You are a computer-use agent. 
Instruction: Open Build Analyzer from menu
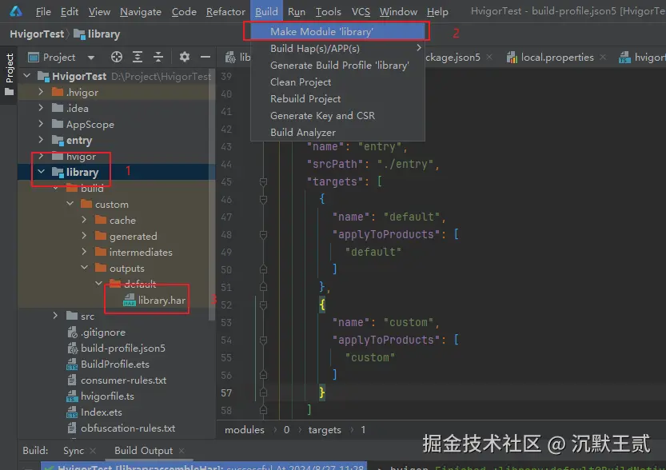[337, 133]
